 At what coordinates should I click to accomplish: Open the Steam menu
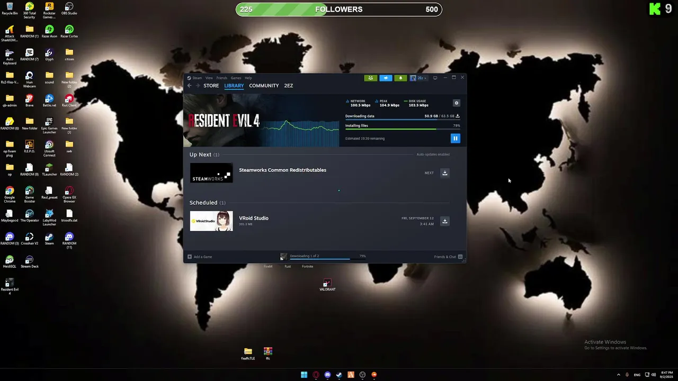[197, 78]
